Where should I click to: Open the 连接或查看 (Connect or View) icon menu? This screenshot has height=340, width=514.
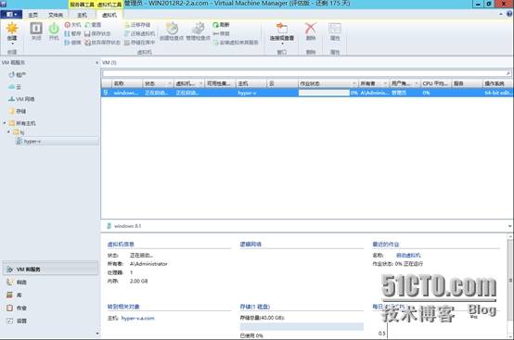[x=281, y=32]
